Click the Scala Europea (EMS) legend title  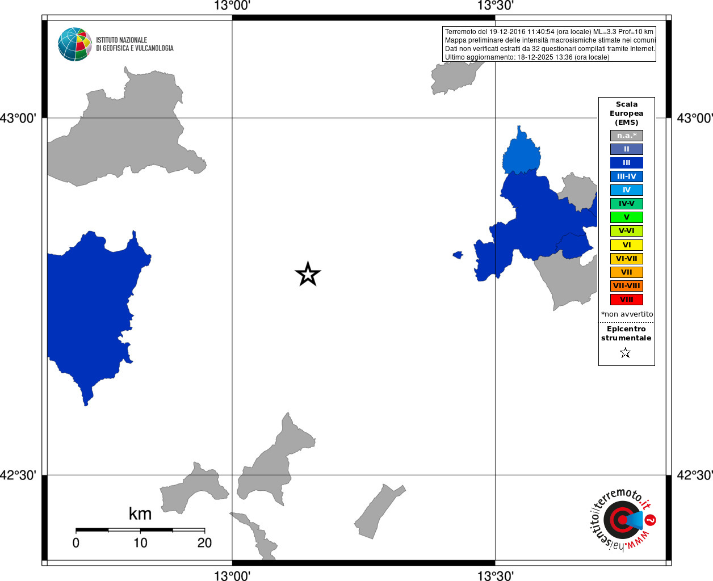point(627,113)
